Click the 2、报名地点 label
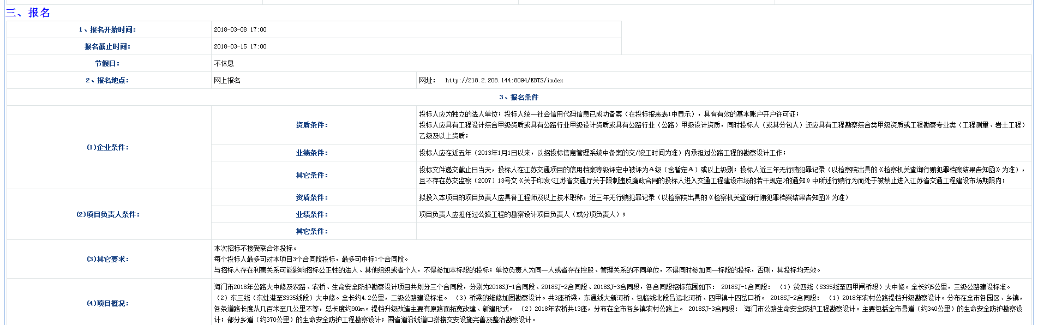1038x325 pixels. (x=107, y=80)
